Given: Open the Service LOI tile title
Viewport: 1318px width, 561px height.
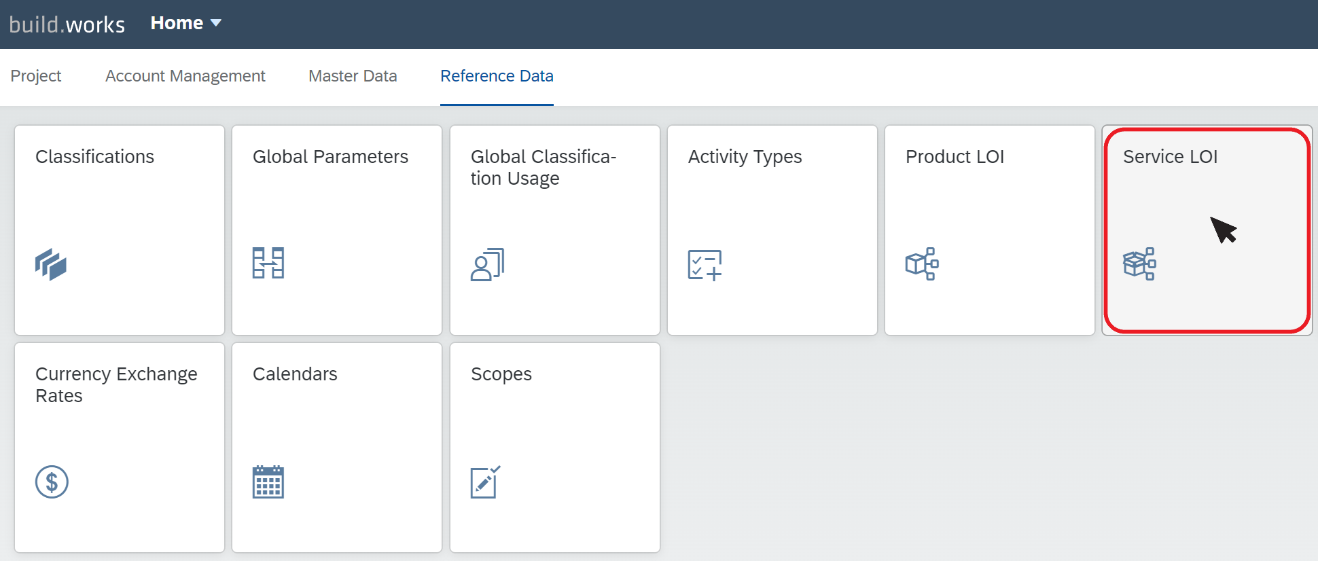Looking at the screenshot, I should [1170, 157].
